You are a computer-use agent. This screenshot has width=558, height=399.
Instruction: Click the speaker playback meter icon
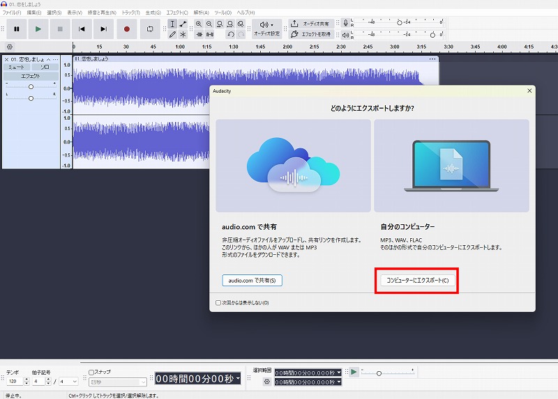point(345,34)
